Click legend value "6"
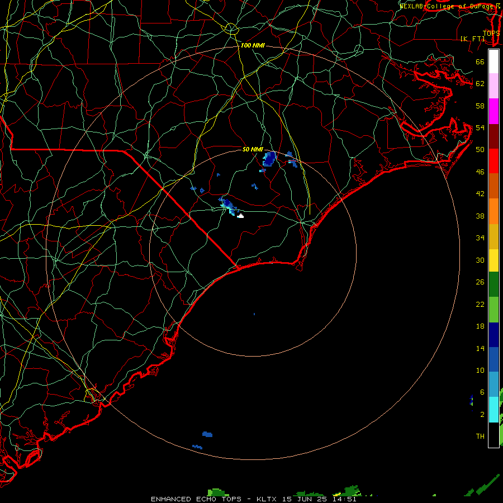The width and height of the screenshot is (503, 503). point(482,392)
